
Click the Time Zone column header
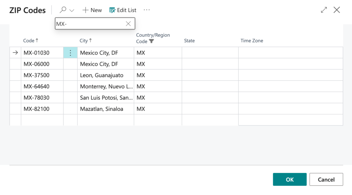pos(252,41)
